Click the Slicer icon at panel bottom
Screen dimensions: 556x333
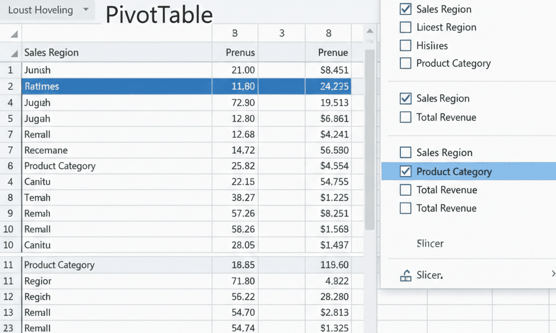coord(406,275)
